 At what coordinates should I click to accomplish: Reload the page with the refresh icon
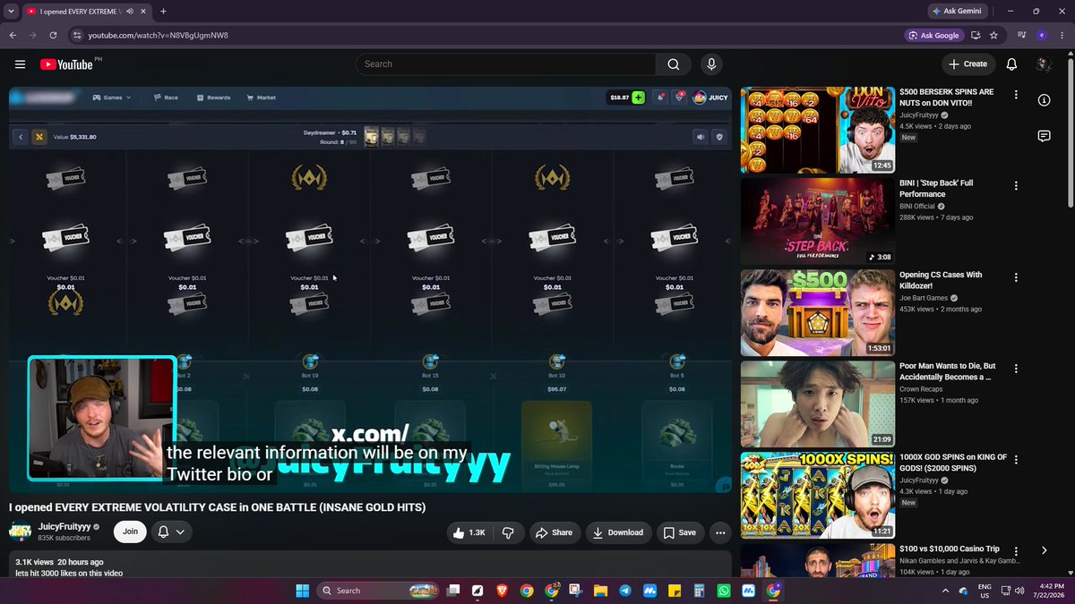53,35
